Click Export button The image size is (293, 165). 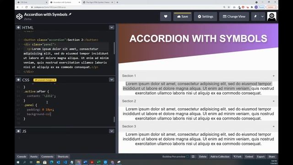tap(260, 157)
